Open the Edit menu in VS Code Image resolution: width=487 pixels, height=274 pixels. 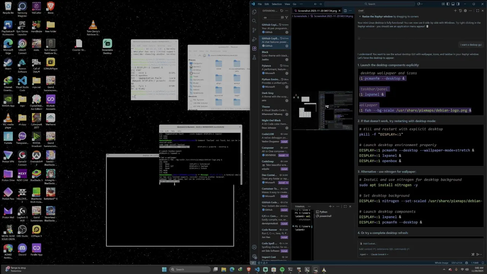pos(267,4)
